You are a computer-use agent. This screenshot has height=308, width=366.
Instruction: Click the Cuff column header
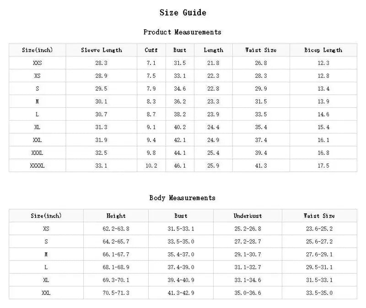click(151, 50)
